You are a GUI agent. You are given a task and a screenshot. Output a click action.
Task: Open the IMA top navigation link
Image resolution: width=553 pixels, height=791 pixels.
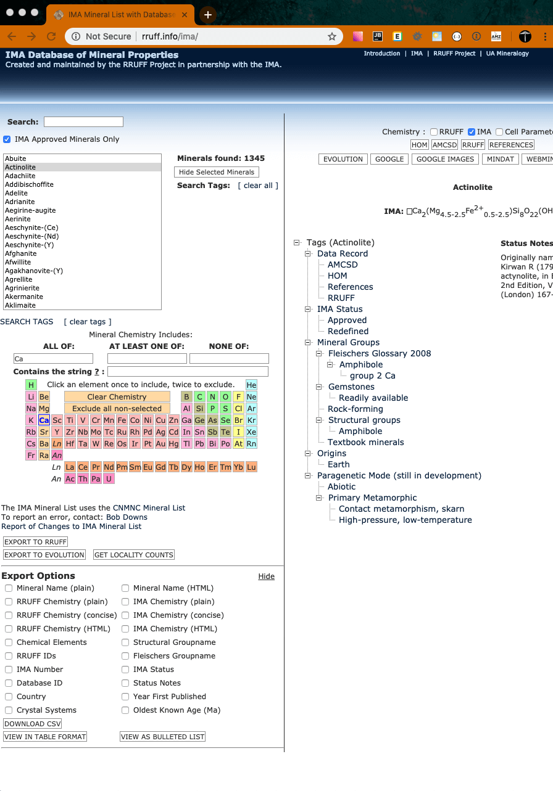[x=417, y=54]
